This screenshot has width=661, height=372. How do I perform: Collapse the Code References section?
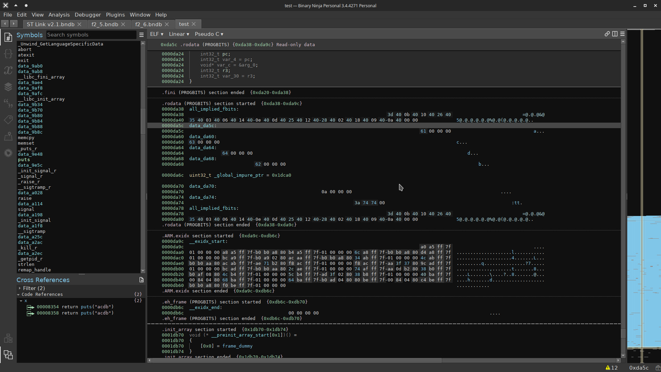point(19,294)
